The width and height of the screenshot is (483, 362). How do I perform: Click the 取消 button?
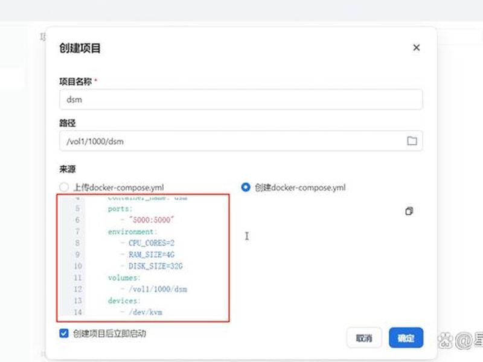point(364,338)
